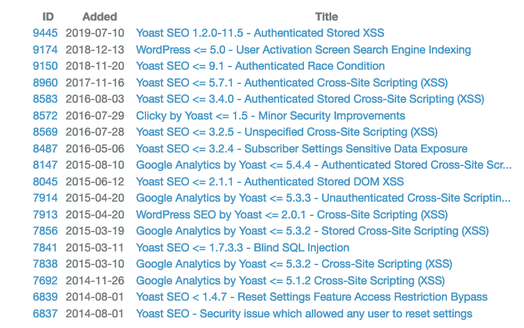Open Yoast SEO 1.2.0-11.5 Authenticated Stored XSS
The width and height of the screenshot is (524, 328).
coord(260,33)
